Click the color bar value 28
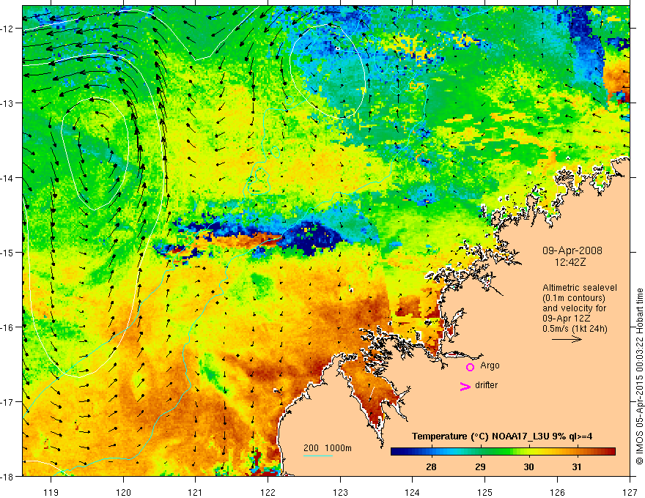 click(431, 467)
